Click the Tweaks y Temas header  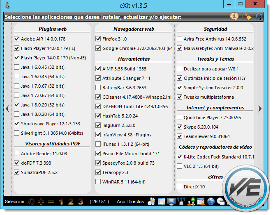(215, 59)
